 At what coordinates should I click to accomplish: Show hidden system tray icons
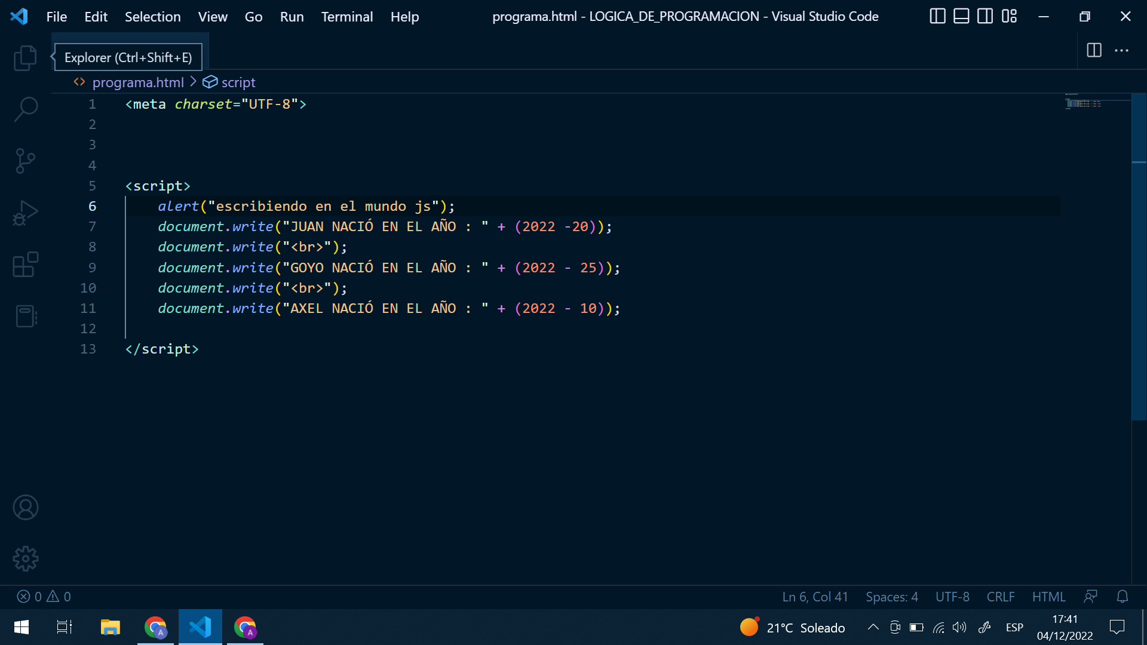click(x=873, y=627)
